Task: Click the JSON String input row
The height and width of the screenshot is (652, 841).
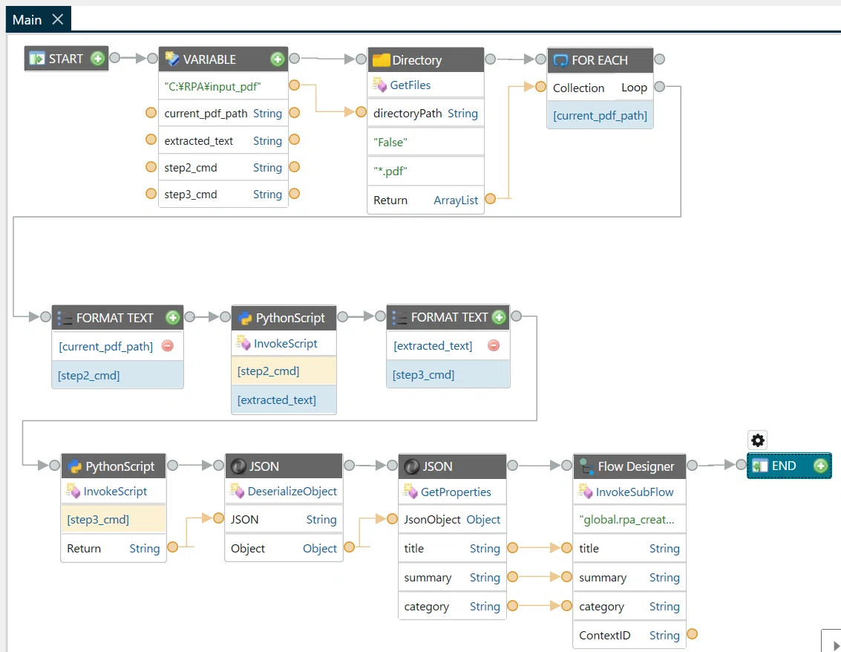Action: point(284,520)
